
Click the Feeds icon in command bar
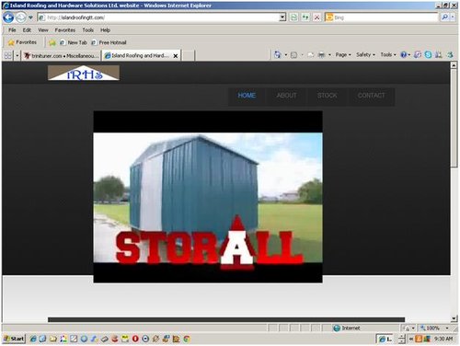tap(293, 55)
